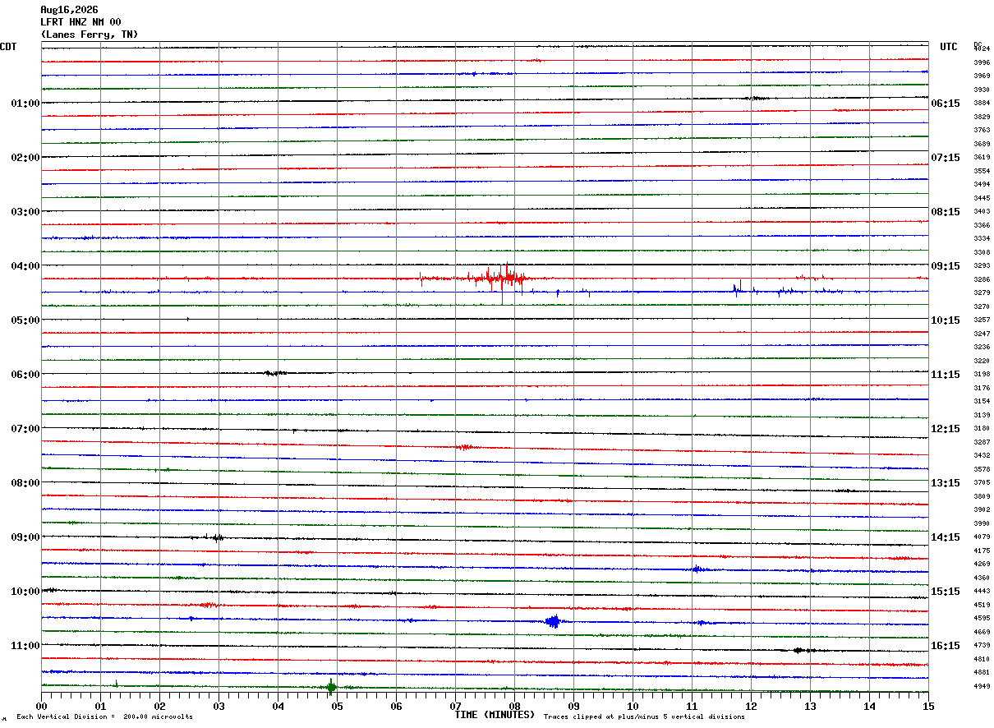Image resolution: width=994 pixels, height=728 pixels.
Task: Click the UTC column header
Action: pos(949,47)
